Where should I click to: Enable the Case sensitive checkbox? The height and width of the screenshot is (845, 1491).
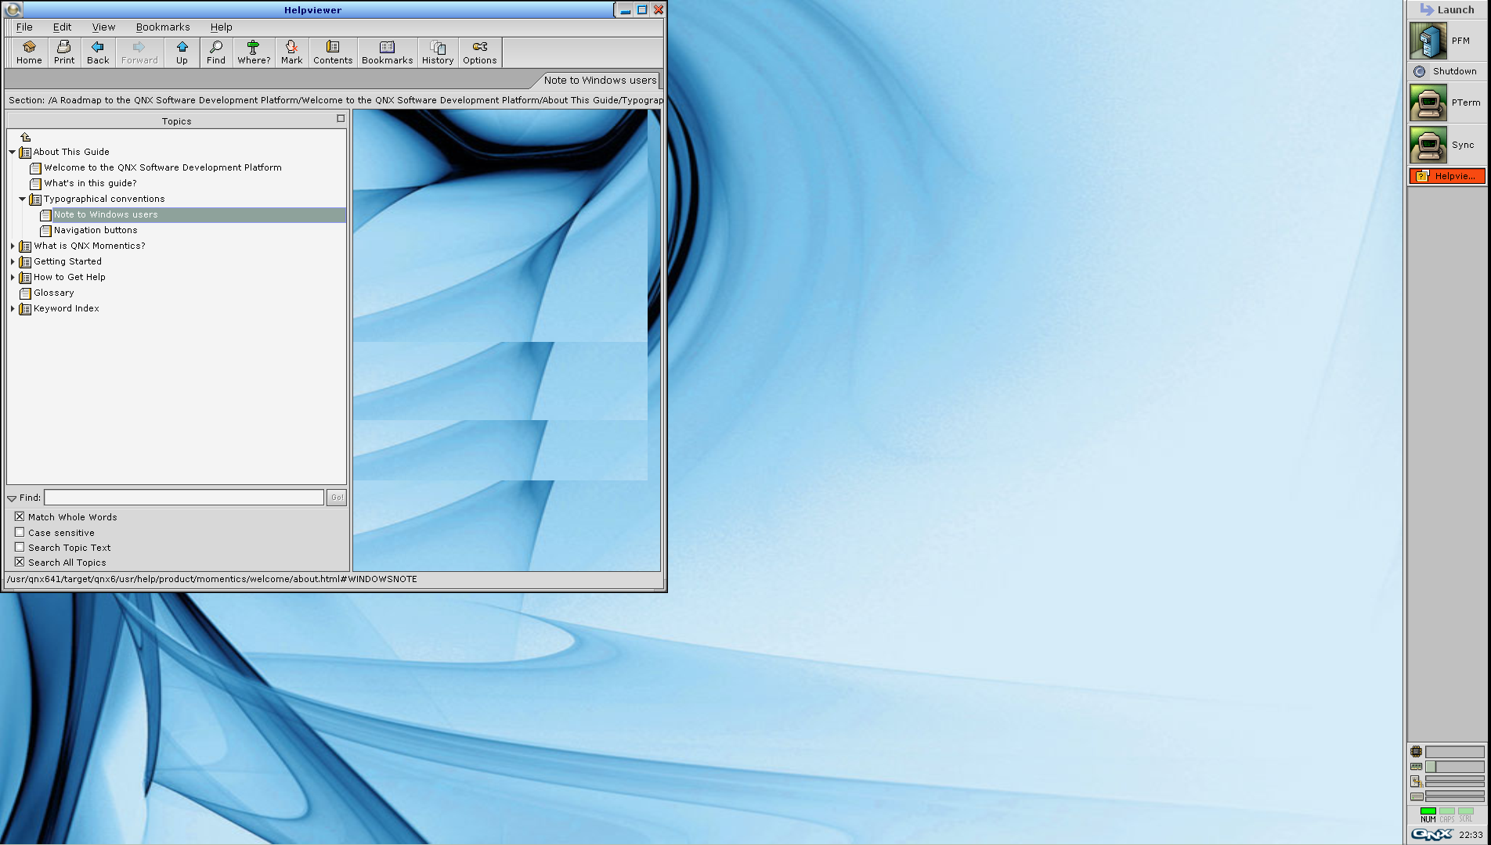[20, 532]
